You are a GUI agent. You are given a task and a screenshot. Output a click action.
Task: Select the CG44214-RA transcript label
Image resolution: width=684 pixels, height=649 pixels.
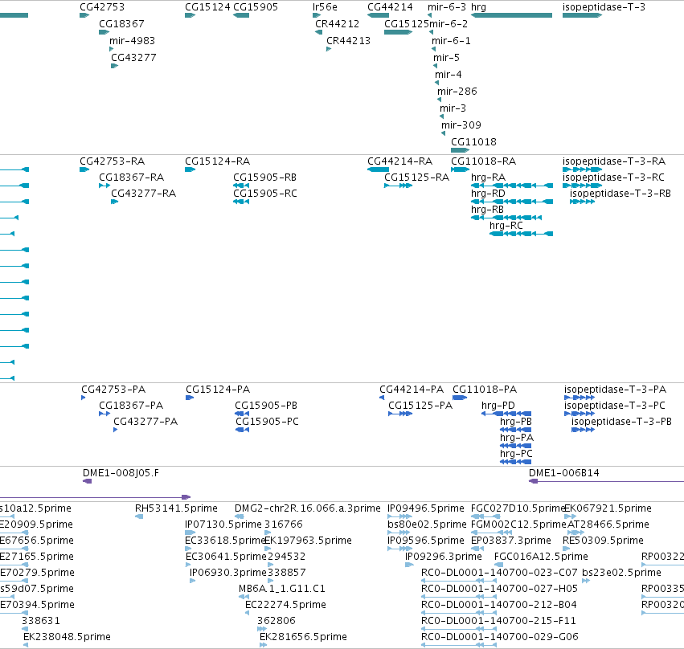400,161
